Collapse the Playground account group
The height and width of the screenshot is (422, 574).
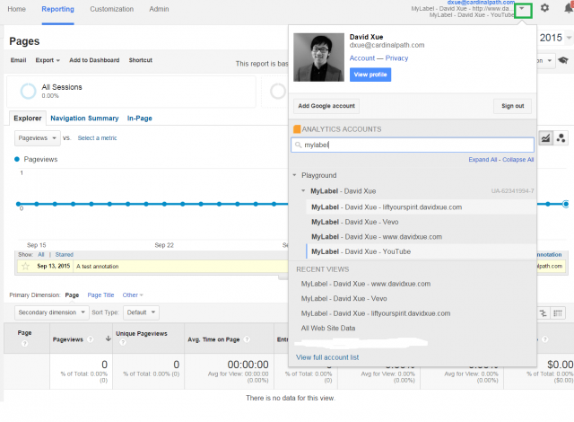coord(294,175)
